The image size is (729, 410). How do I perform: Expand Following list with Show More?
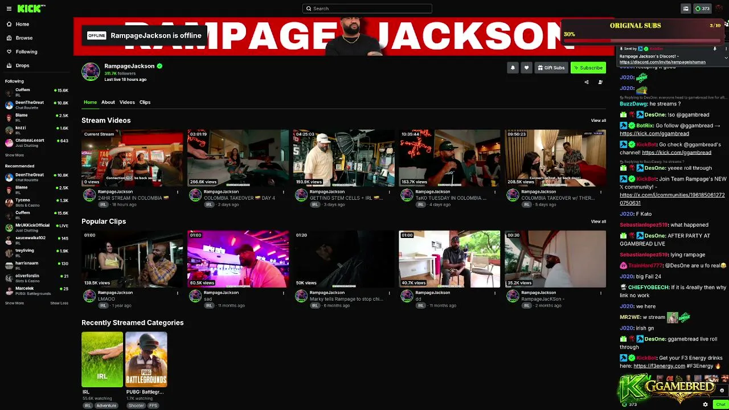[15, 155]
